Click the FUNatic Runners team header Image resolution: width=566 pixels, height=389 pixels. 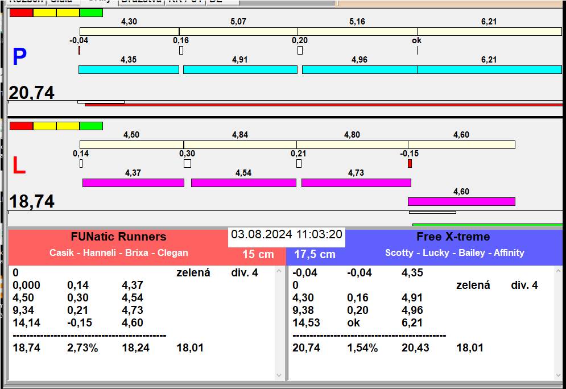tap(118, 237)
